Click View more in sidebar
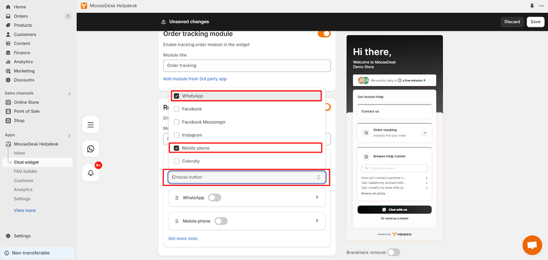This screenshot has height=260, width=548. tap(24, 211)
